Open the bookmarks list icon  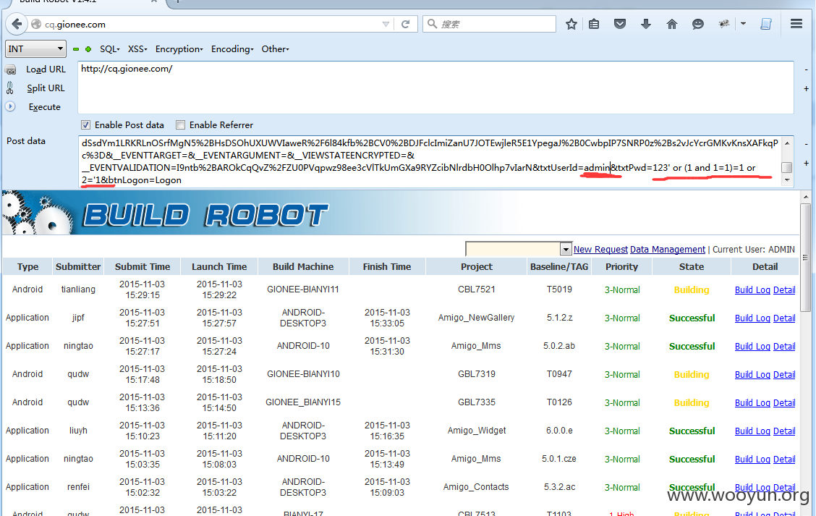(594, 24)
